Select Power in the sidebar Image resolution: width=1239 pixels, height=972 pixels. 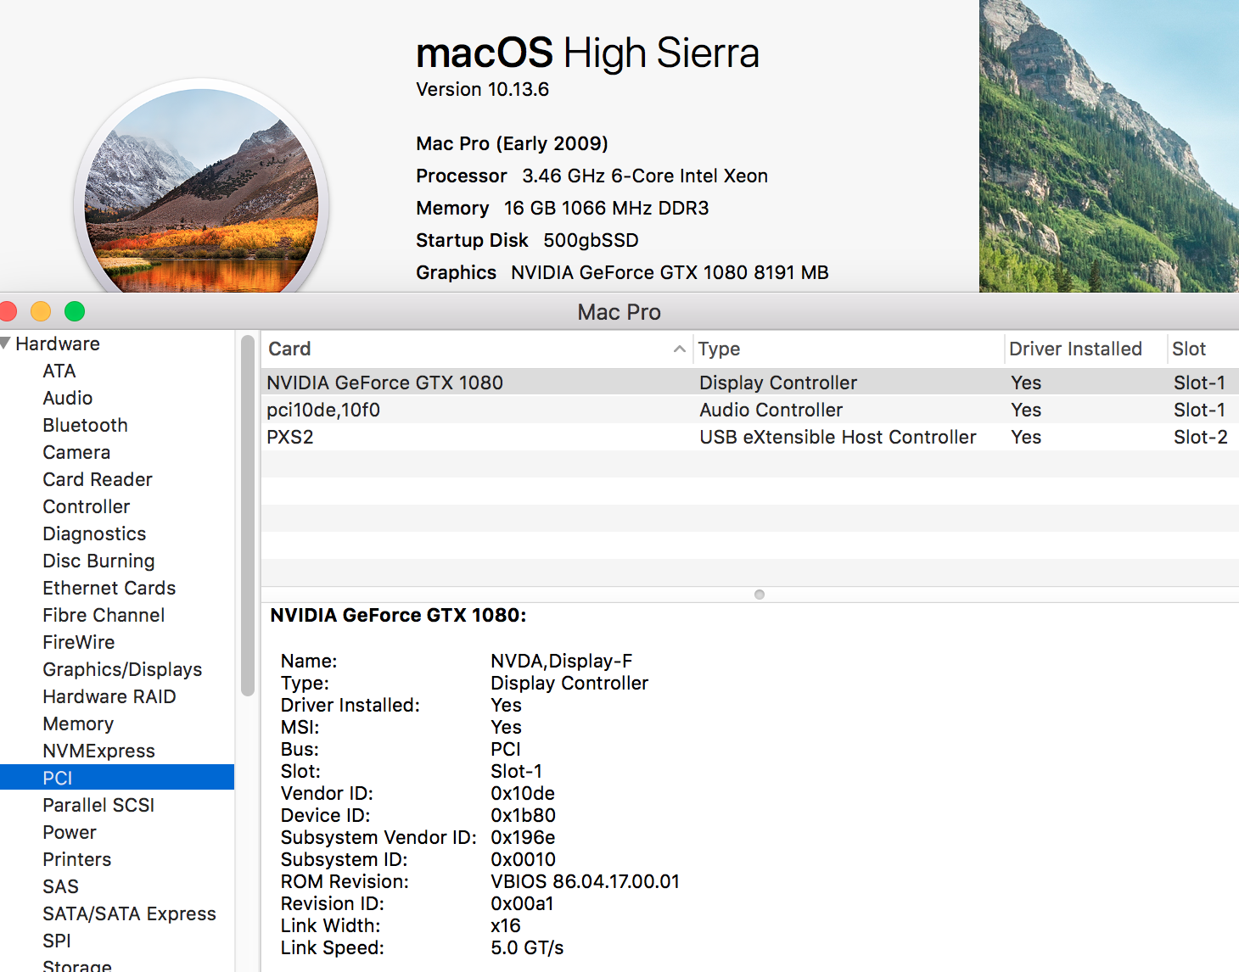point(70,832)
